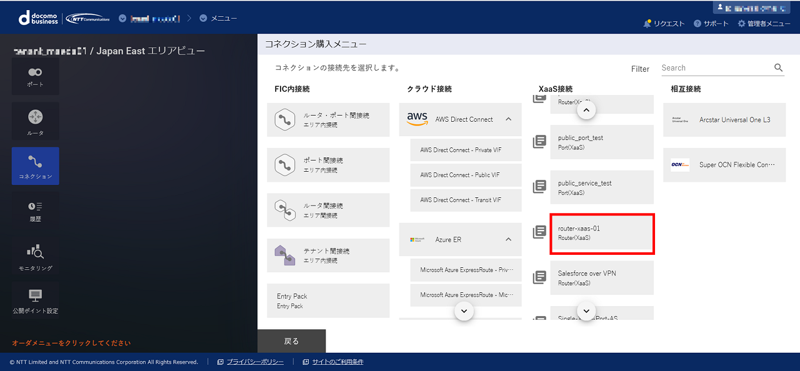
Task: Open the 履歴 panel from the sidebar
Action: [35, 211]
